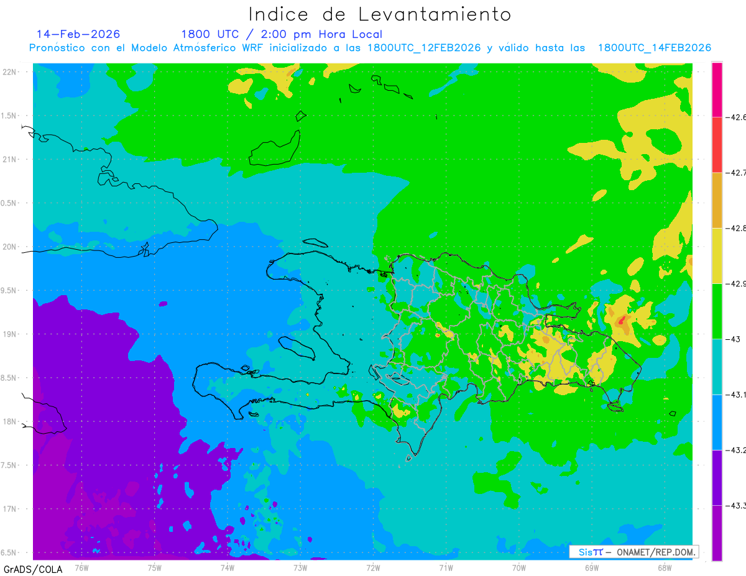Click the legend value '-42.9'

(735, 283)
